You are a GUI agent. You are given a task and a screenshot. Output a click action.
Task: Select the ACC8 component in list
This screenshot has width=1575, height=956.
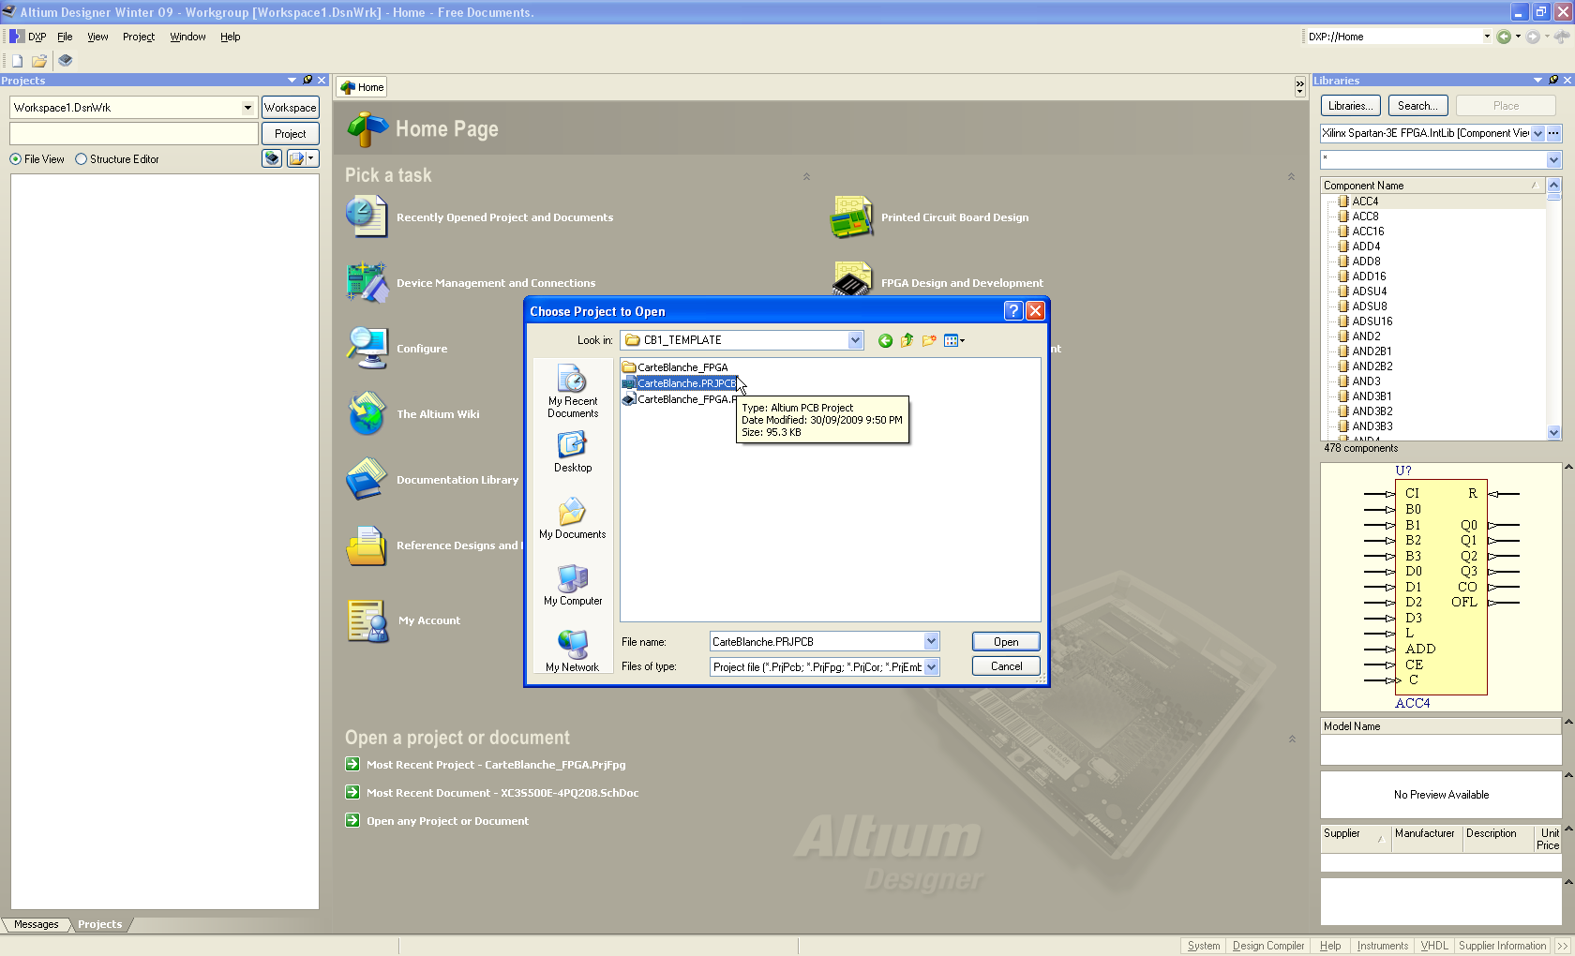click(1364, 217)
